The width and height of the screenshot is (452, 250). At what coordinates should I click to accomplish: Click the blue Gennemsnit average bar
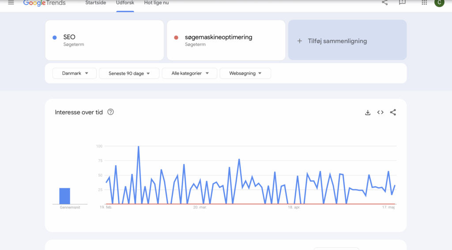pyautogui.click(x=65, y=196)
